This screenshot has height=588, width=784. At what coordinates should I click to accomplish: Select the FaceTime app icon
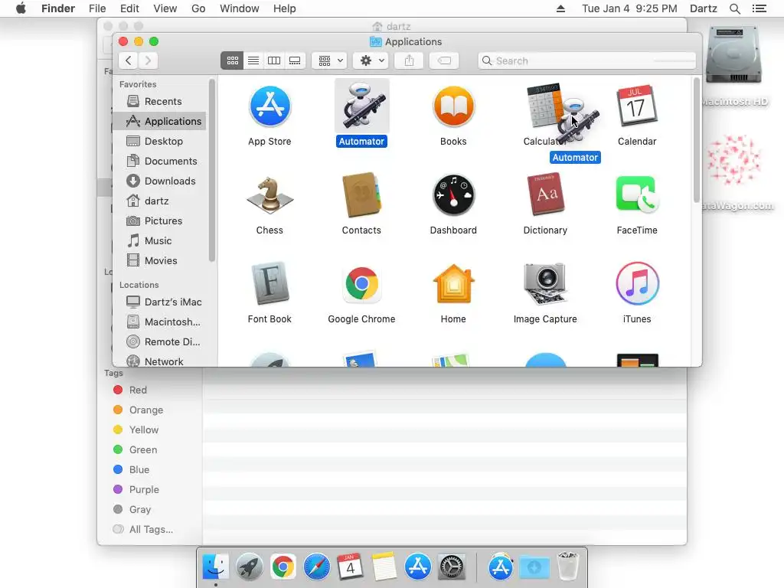637,194
